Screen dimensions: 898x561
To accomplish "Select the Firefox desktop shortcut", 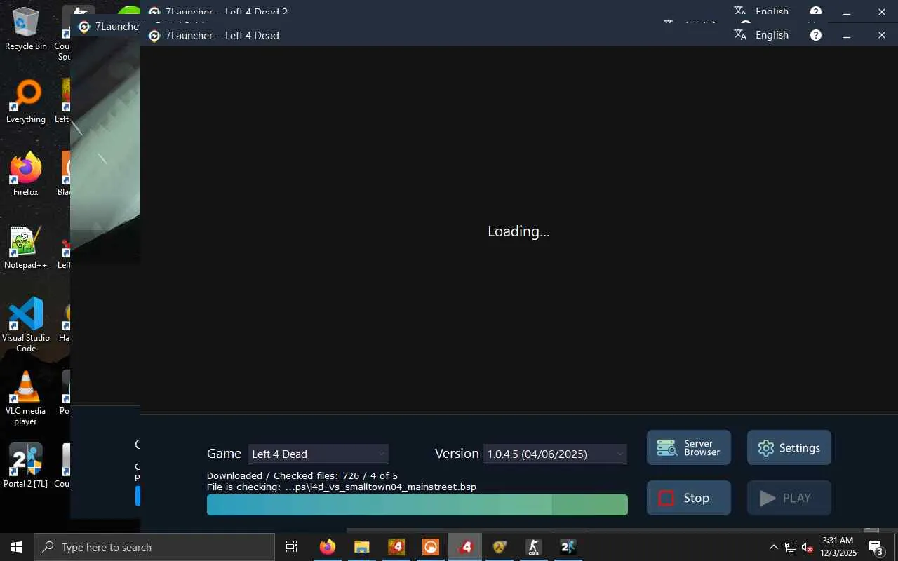I will click(x=26, y=175).
